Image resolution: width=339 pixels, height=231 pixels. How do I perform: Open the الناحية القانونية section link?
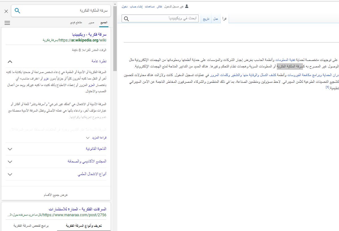(x=96, y=149)
